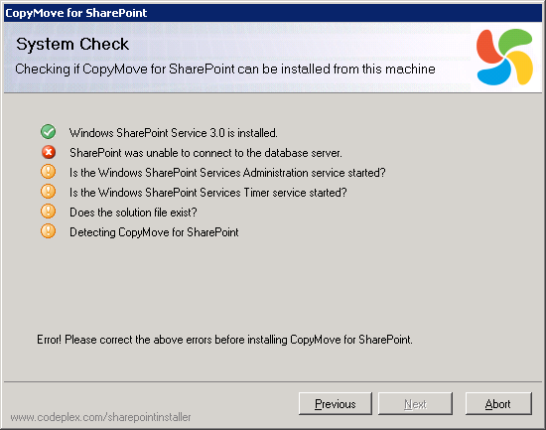
Task: Click the System Check heading
Action: 72,45
